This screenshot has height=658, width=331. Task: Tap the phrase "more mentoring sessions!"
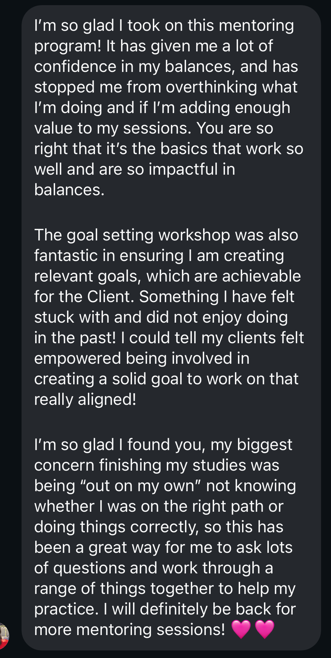[x=130, y=630]
